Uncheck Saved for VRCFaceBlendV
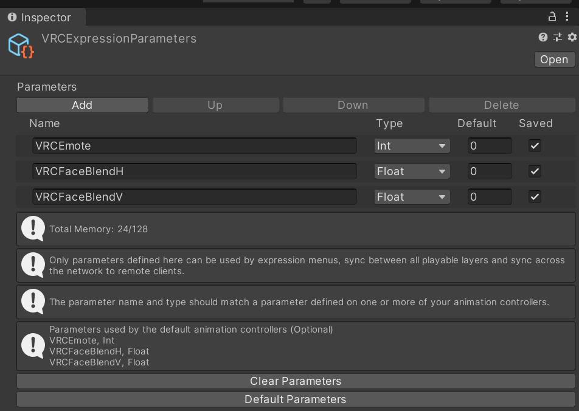This screenshot has height=411, width=579. [535, 196]
